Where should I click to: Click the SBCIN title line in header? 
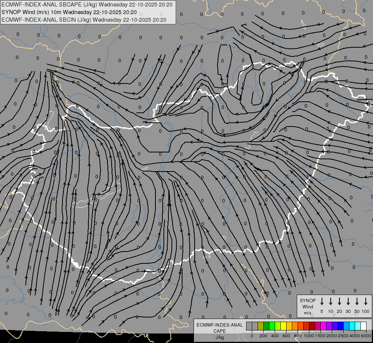84,20
